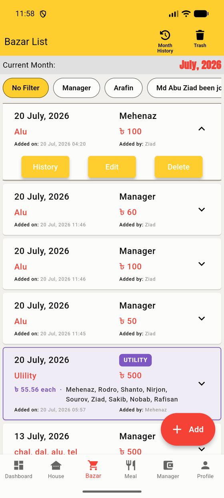Collapse the Mehenaz Alu ৳100 entry

pyautogui.click(x=202, y=129)
